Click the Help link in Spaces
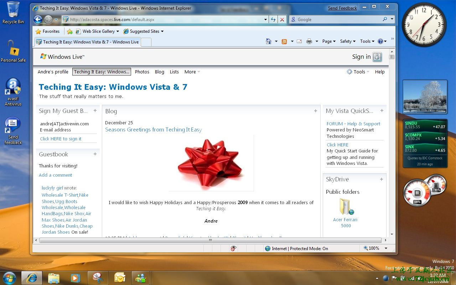 click(380, 72)
